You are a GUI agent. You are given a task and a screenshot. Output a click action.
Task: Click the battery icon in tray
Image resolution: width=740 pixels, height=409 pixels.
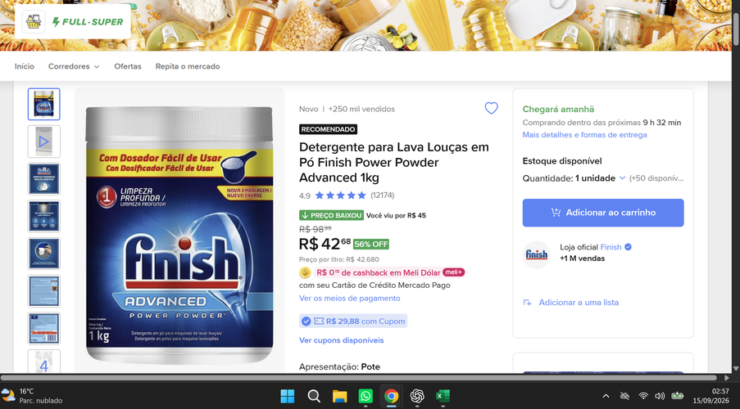click(677, 396)
